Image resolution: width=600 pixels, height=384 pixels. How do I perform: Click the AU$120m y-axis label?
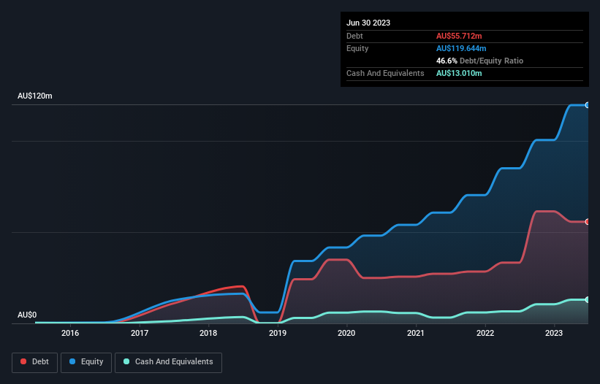[35, 96]
